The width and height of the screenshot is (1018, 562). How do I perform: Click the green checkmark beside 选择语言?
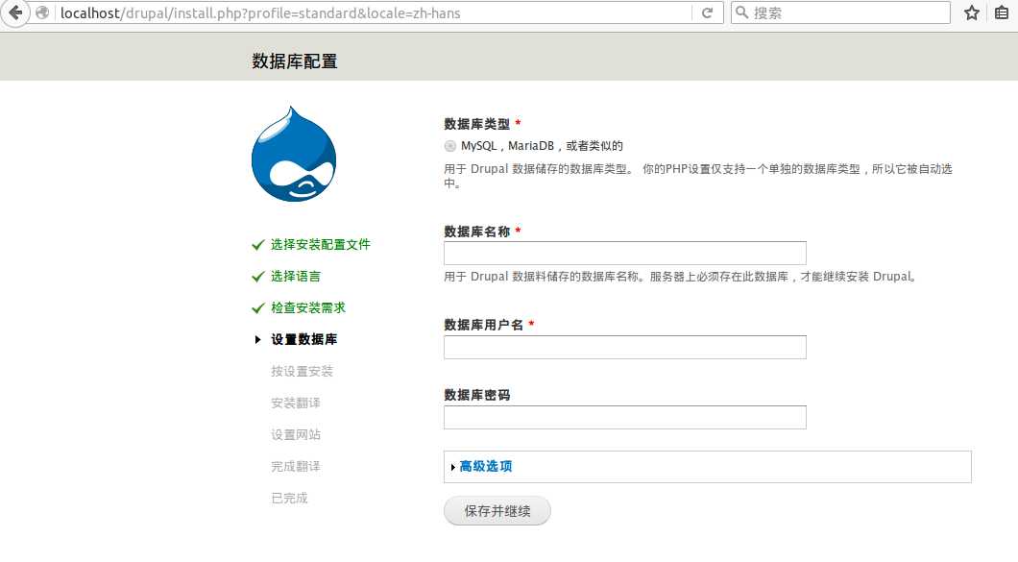pyautogui.click(x=257, y=276)
